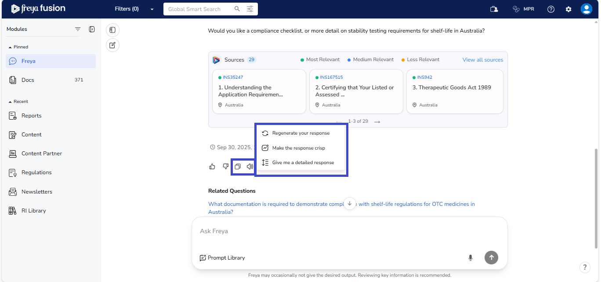This screenshot has height=282, width=601.
Task: Click the thumbs down feedback icon
Action: [225, 166]
